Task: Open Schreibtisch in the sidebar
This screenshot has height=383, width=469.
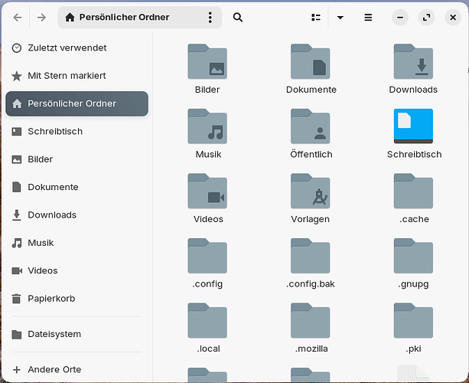Action: coord(77,132)
